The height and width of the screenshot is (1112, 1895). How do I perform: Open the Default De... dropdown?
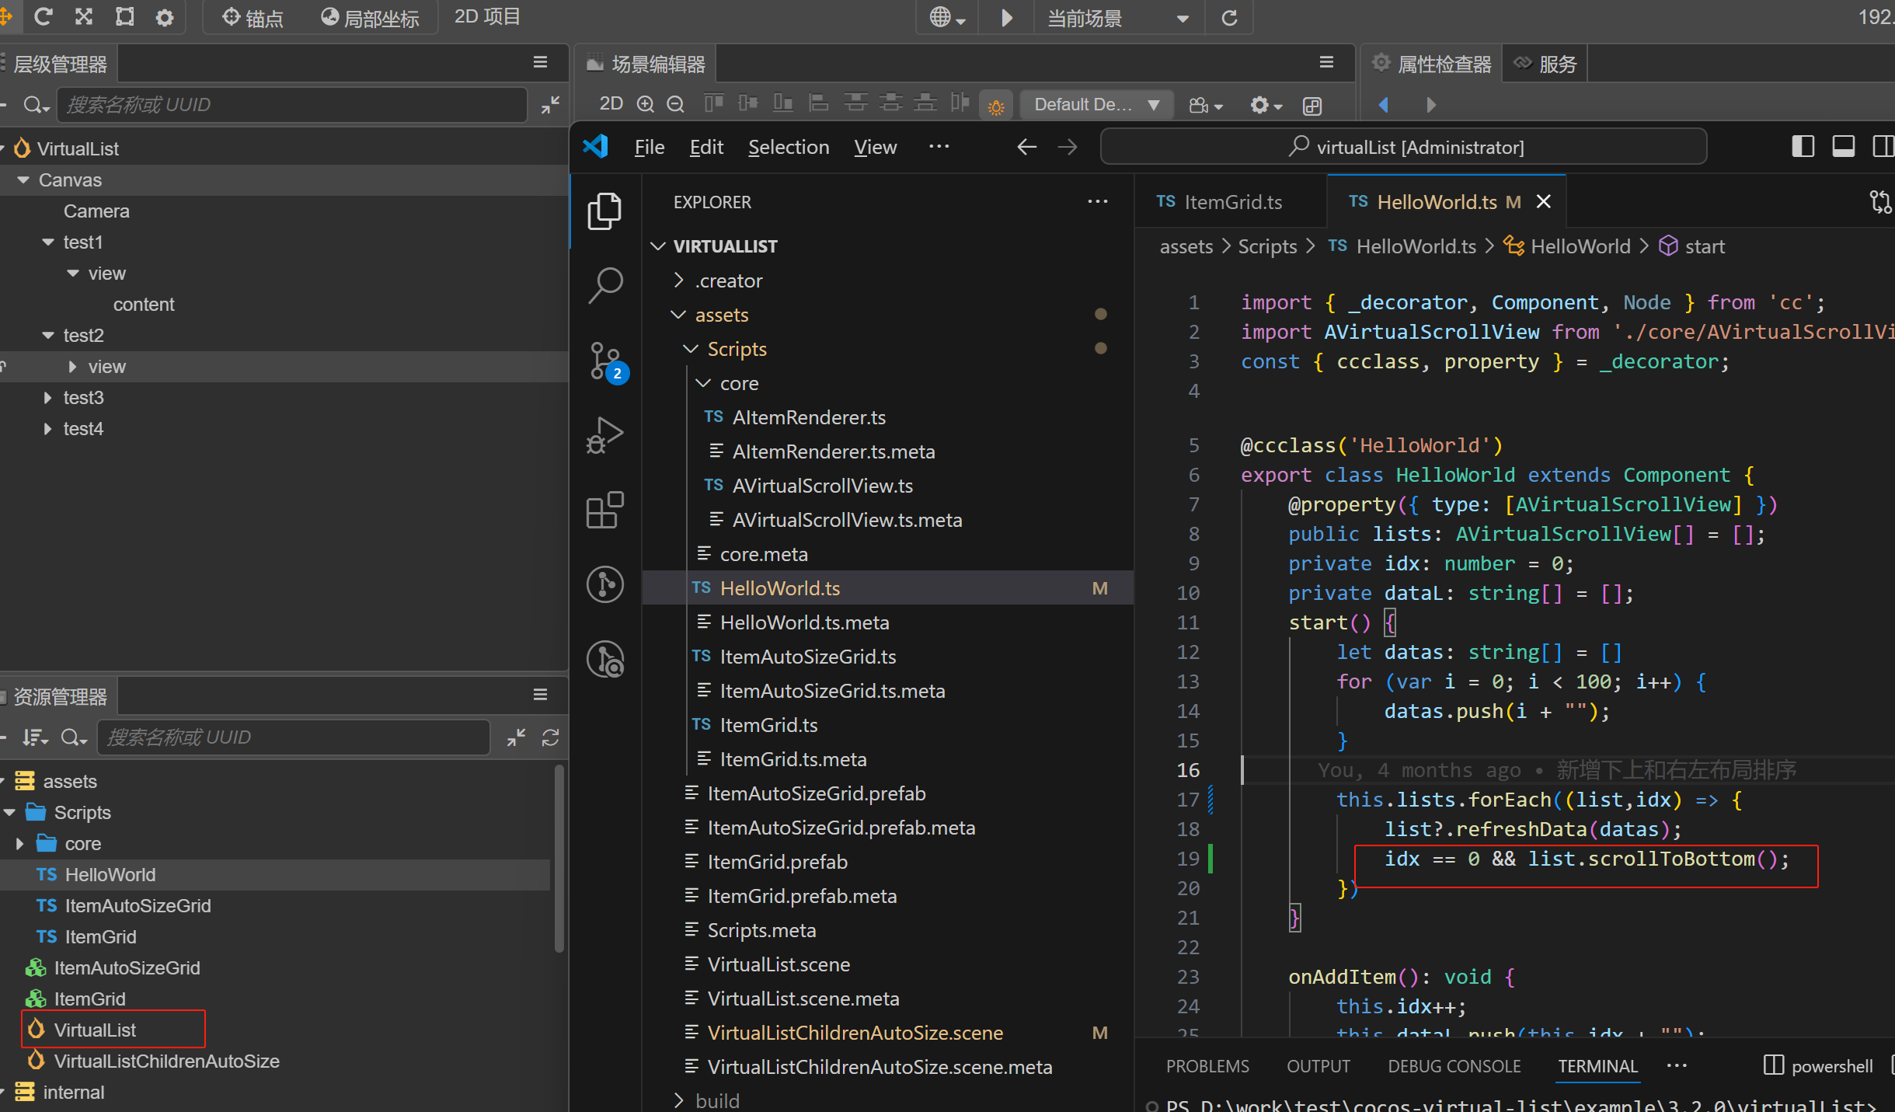click(1096, 104)
